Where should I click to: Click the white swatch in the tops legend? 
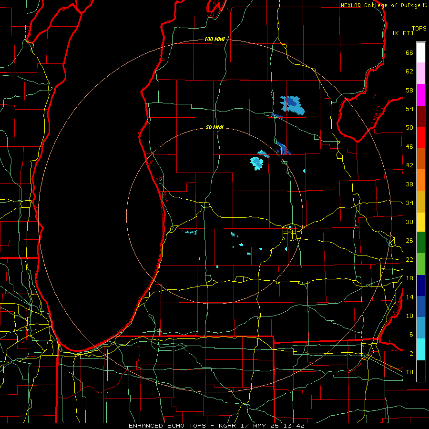pyautogui.click(x=421, y=52)
